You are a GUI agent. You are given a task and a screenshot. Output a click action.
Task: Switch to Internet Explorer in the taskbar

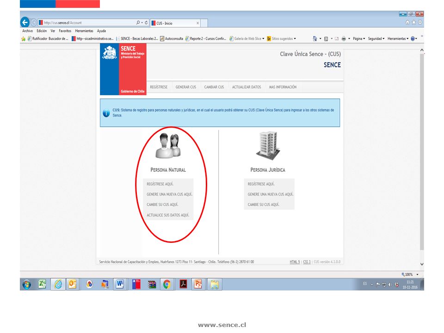click(58, 284)
